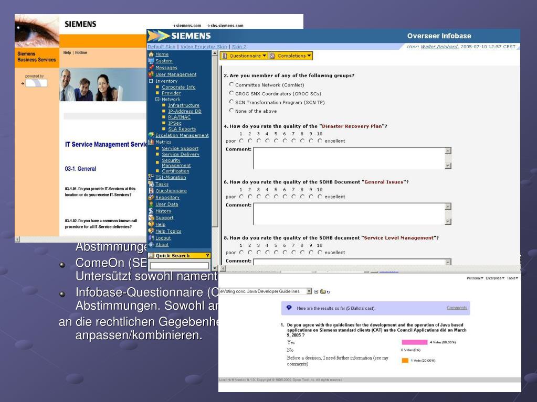Rate Disaster Recovery Plan as 1 poor
Screen dimensions: 537x402
pyautogui.click(x=241, y=140)
